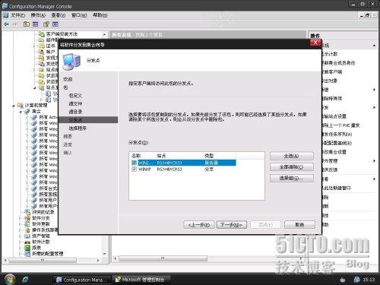Toggle the show/hide console tree icon

36,24
